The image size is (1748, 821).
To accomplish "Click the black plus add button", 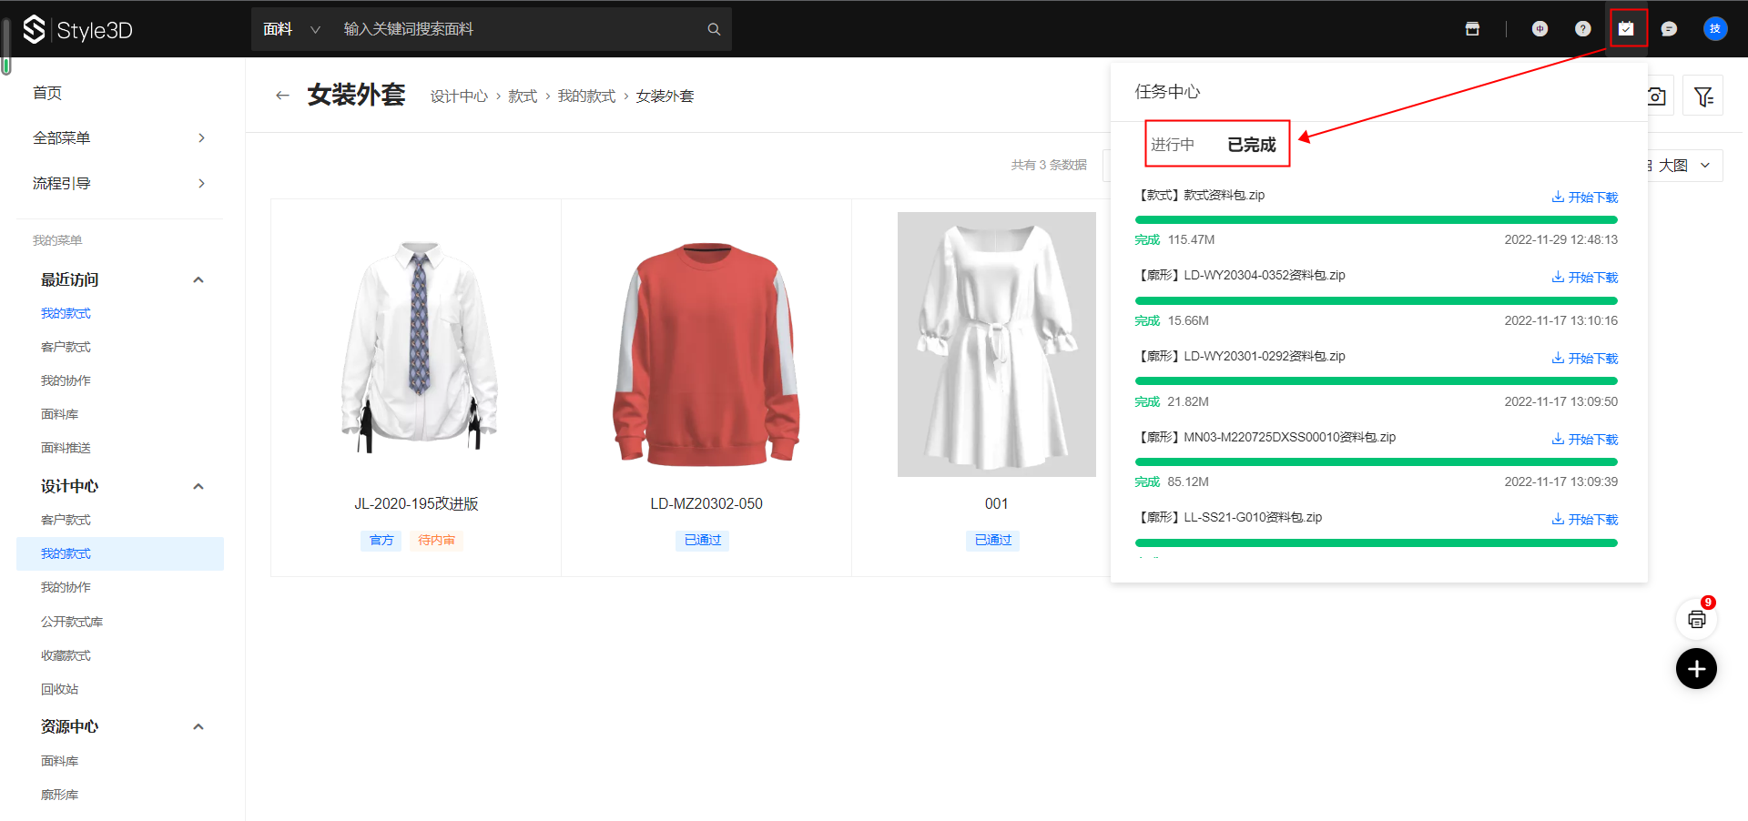I will 1696,669.
